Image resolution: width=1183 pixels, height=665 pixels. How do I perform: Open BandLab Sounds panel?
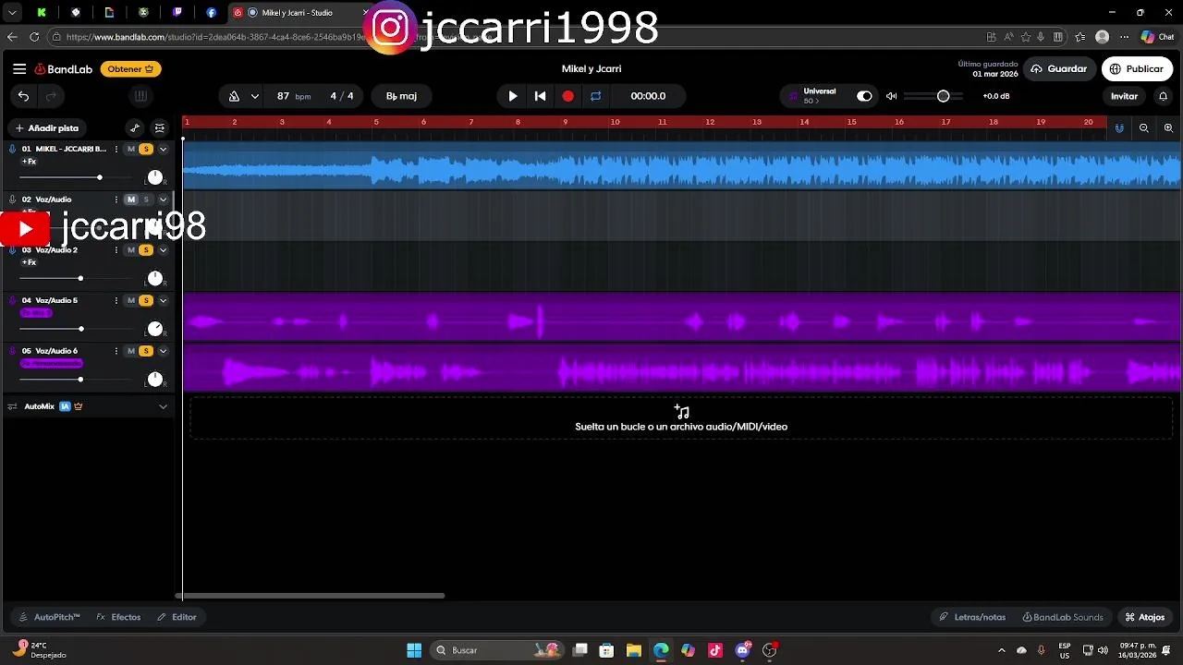[1063, 617]
